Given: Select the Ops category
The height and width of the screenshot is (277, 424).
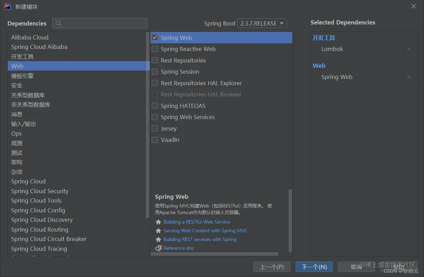Looking at the screenshot, I should click(77, 133).
